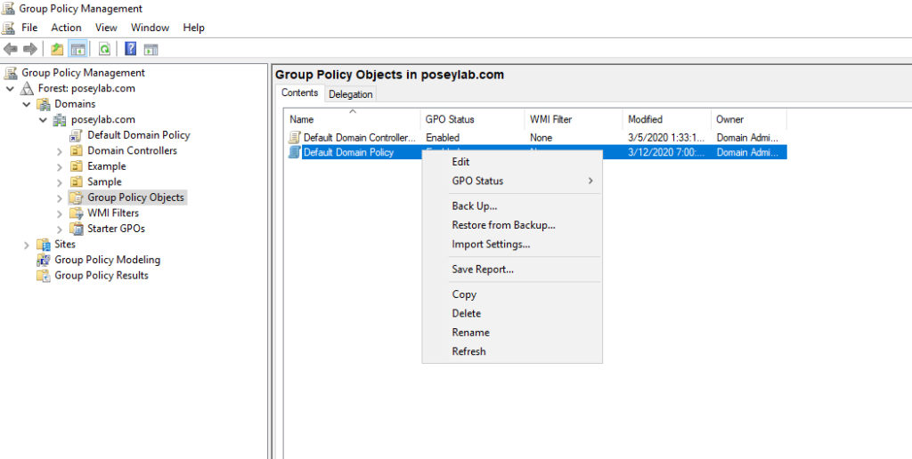Choose Refresh in the context menu
912x459 pixels.
[x=512, y=351]
